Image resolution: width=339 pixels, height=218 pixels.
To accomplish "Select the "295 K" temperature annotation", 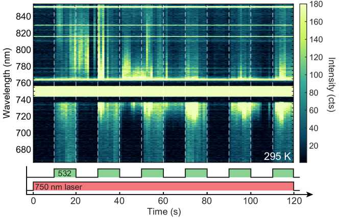I will (x=277, y=156).
